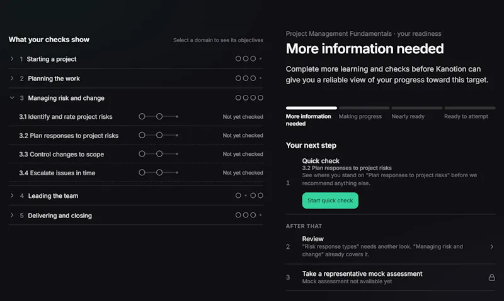
Task: Select the Managing risk and change row
Action: [x=136, y=98]
